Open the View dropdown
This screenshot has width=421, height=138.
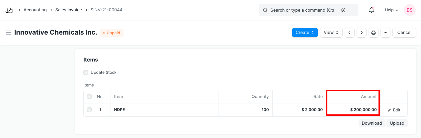[x=331, y=33]
